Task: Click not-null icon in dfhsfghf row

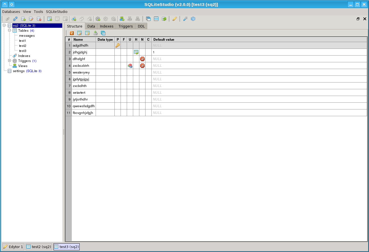Action: pos(142,59)
